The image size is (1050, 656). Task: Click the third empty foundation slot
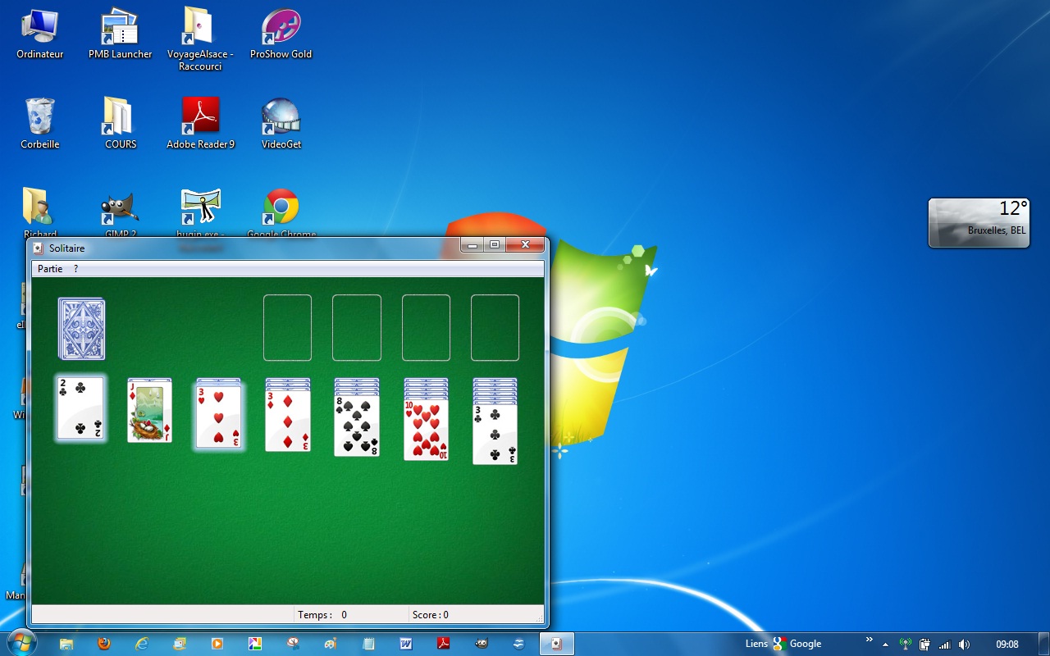click(x=426, y=328)
